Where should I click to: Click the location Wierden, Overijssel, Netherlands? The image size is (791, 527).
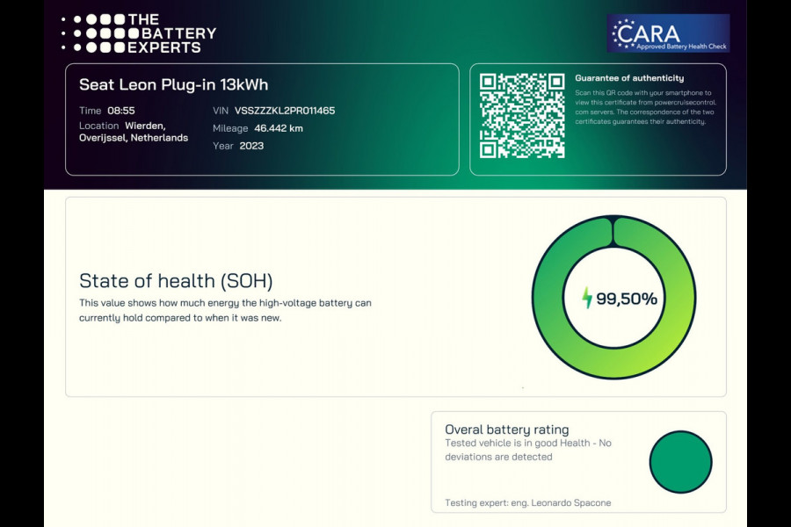pyautogui.click(x=134, y=132)
